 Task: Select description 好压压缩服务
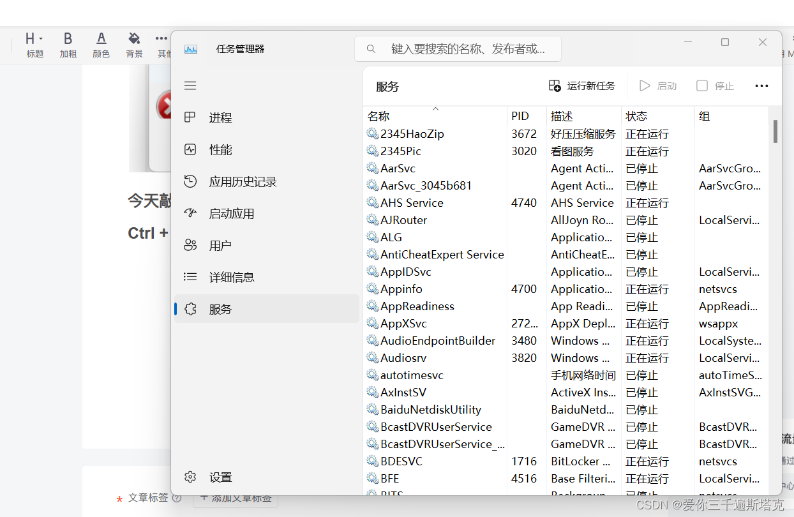pyautogui.click(x=583, y=134)
